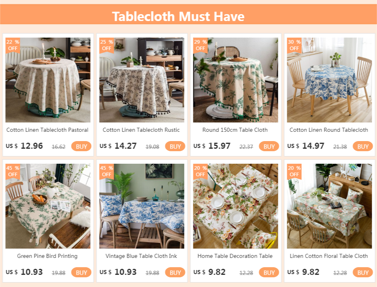Image resolution: width=377 pixels, height=287 pixels.
Task: Open the Linen Cotton Floral Table Cloth title
Action: tap(329, 256)
